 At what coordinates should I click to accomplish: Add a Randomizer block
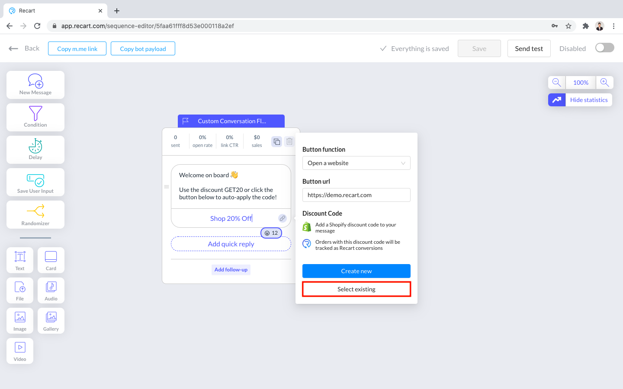[35, 214]
